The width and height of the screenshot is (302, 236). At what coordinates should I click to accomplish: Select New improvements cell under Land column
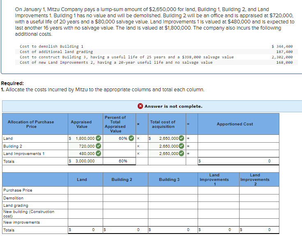point(85,222)
